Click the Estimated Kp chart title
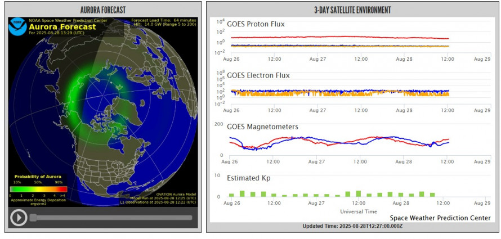Viewport: 501px width, 239px height. click(249, 178)
